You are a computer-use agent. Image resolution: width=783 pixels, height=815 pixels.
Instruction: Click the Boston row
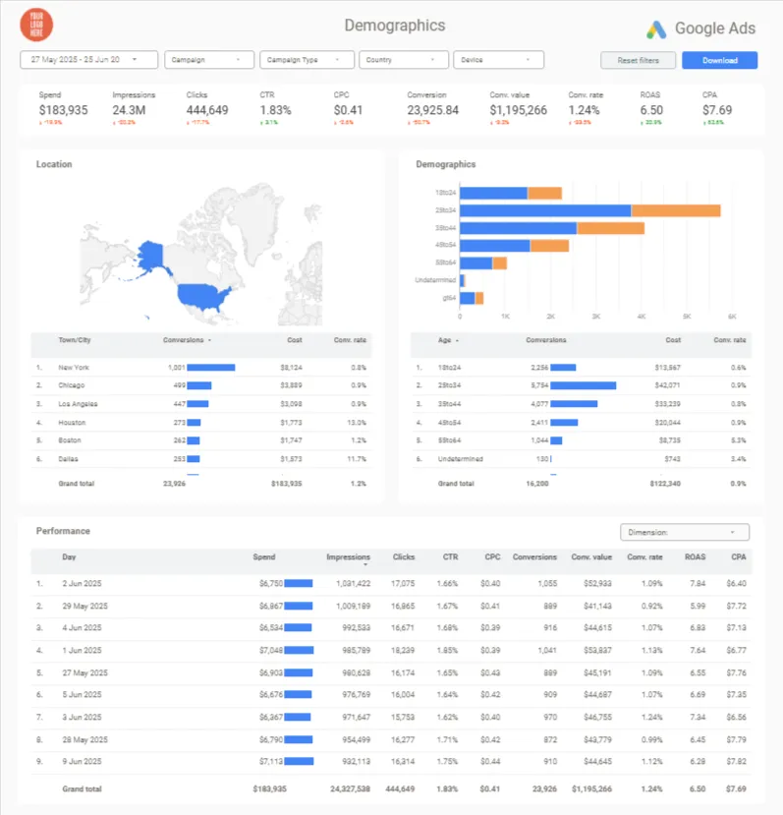point(201,440)
